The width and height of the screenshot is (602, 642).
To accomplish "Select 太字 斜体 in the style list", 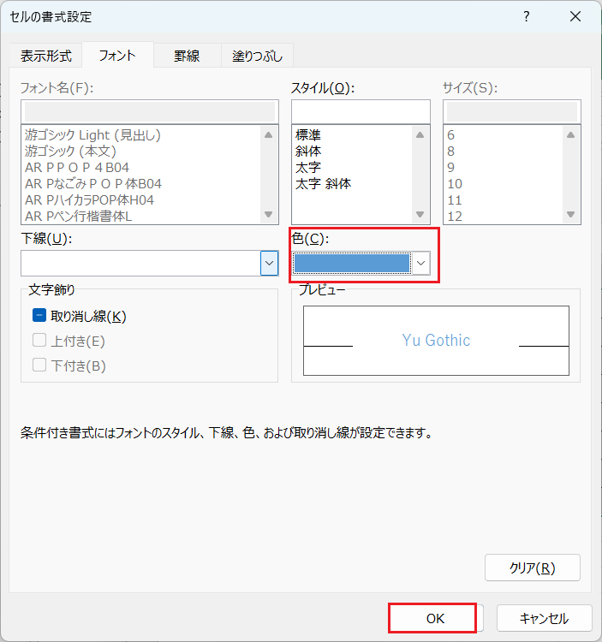I will (x=323, y=183).
